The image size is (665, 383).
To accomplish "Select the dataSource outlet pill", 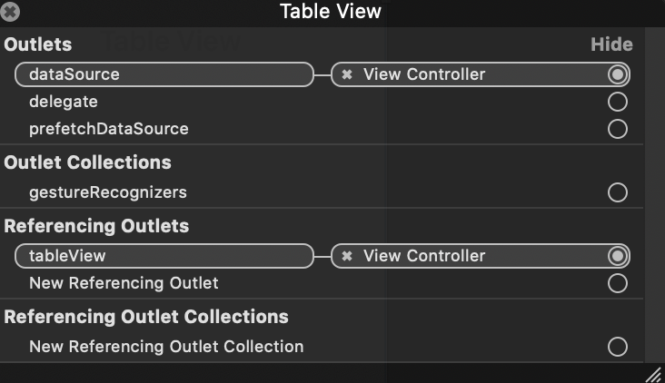I will pos(164,74).
